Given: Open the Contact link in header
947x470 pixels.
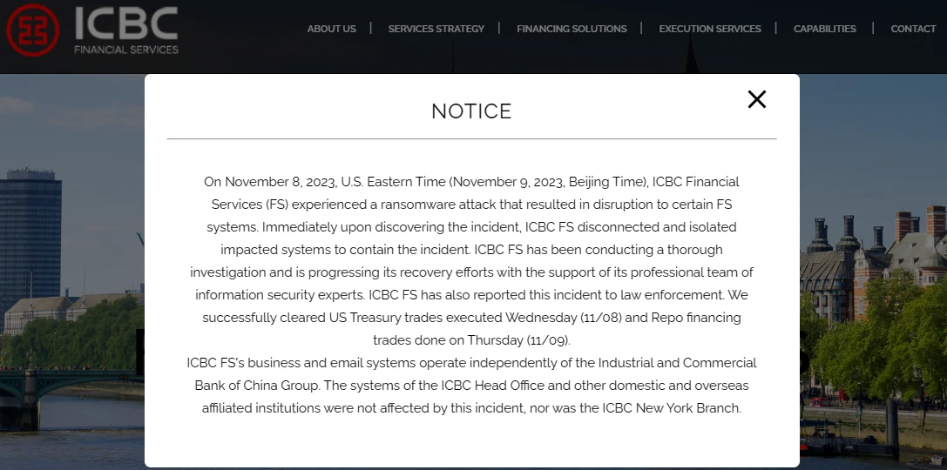Looking at the screenshot, I should (913, 29).
